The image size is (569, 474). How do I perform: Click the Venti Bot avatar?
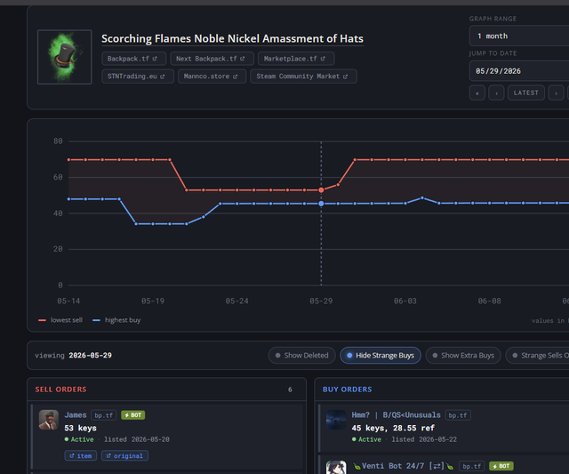click(336, 468)
